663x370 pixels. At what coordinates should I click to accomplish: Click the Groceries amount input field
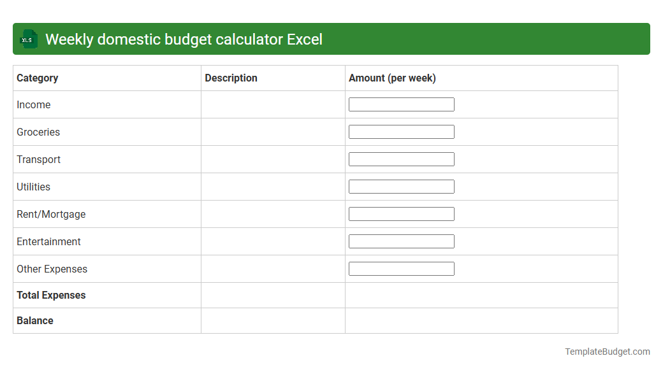(x=401, y=131)
